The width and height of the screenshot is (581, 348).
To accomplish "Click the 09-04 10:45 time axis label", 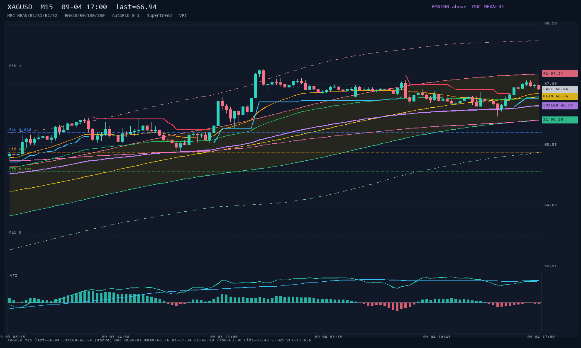I will point(437,337).
